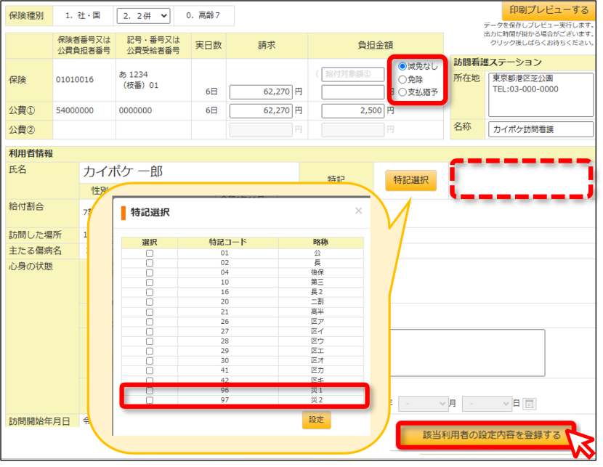Click the 印刷プレビューする button
This screenshot has width=603, height=467.
pos(549,10)
